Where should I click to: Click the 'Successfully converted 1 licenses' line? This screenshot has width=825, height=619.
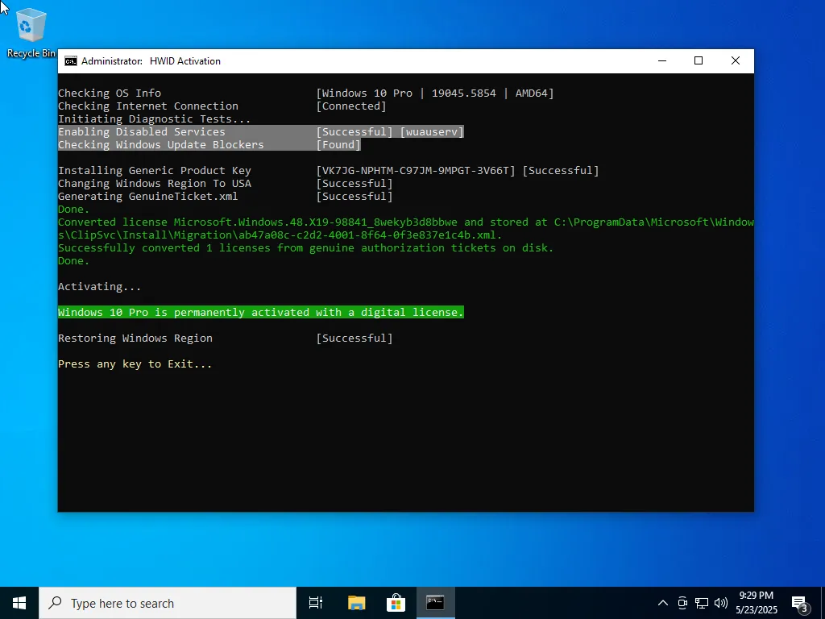[305, 248]
